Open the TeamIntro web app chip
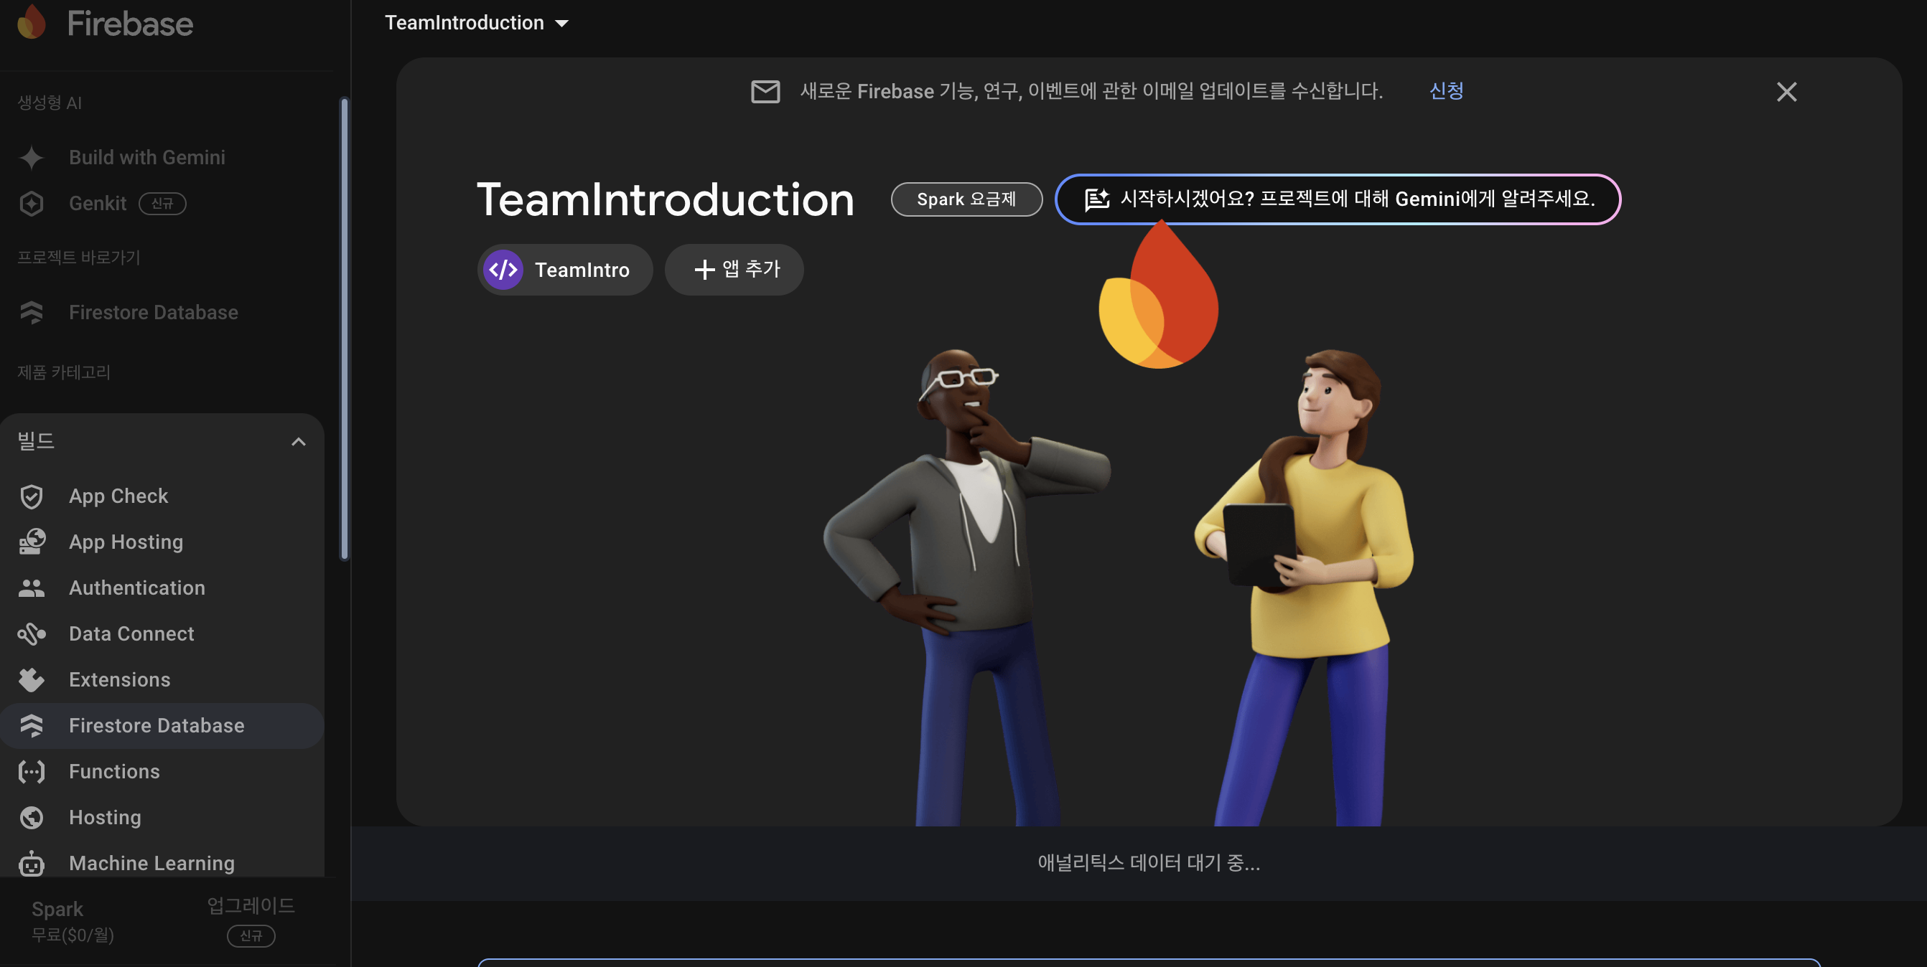The image size is (1927, 967). pos(564,270)
